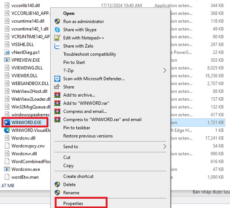Choose Share with Skype
Image resolution: width=230 pixels, height=208 pixels.
coord(80,30)
